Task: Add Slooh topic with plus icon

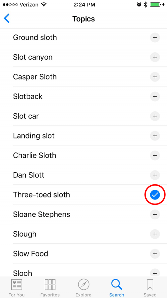Action: tap(155, 273)
